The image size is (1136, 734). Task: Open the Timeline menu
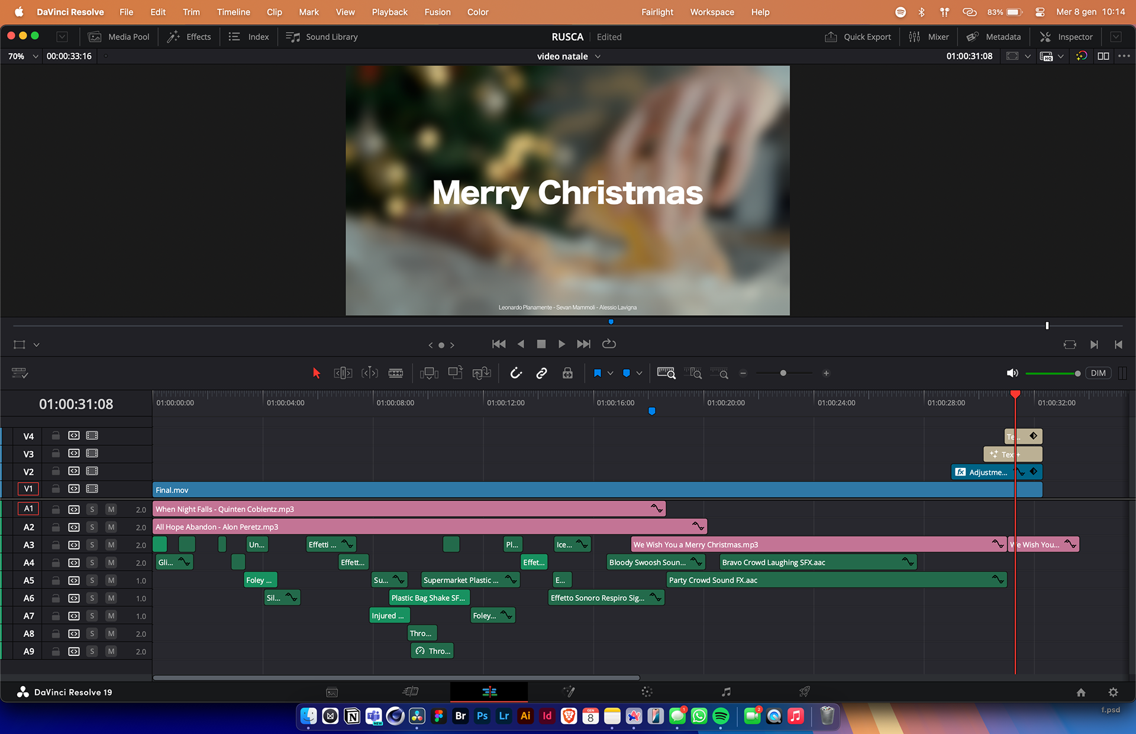(x=234, y=12)
